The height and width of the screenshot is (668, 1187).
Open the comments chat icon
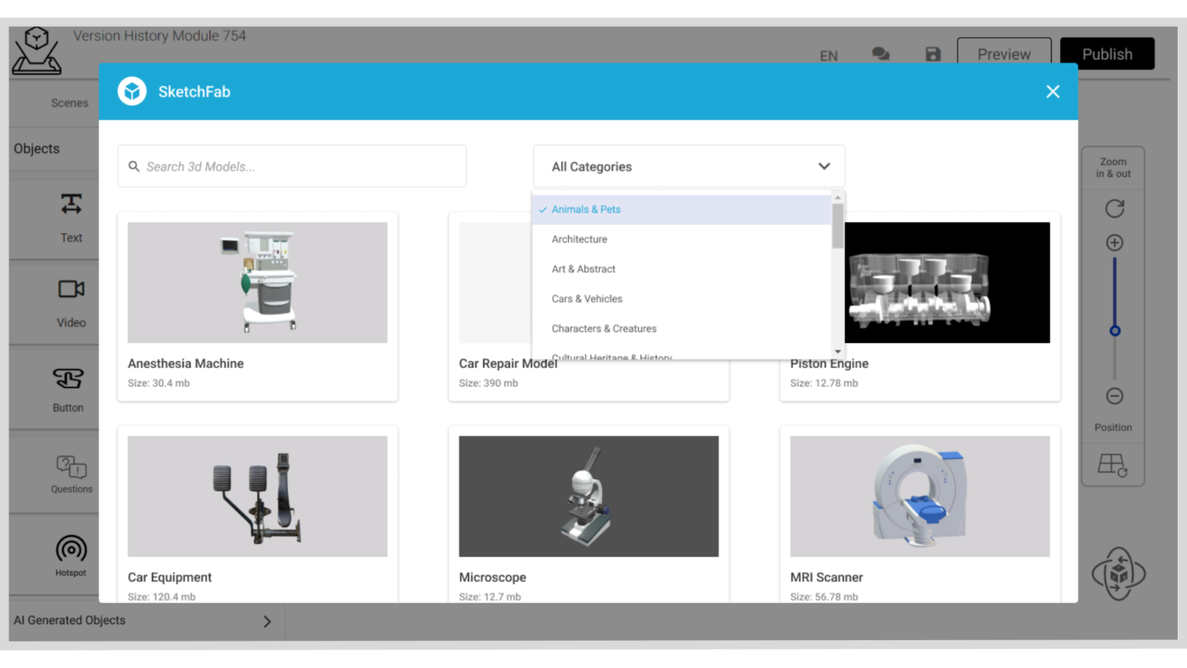(880, 53)
